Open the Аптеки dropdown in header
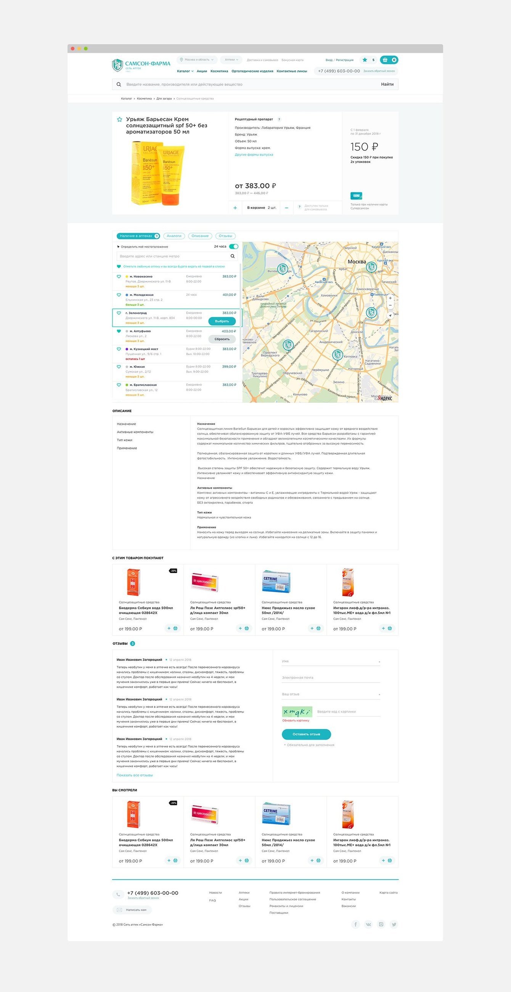The height and width of the screenshot is (992, 511). (x=231, y=60)
